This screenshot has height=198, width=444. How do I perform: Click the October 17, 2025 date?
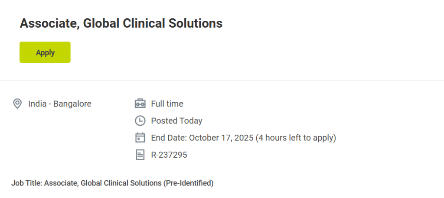221,138
